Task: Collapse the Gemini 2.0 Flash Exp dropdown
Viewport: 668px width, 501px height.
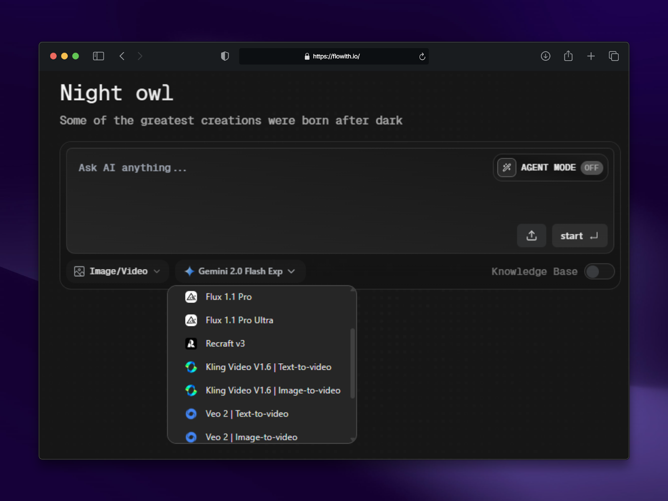Action: (240, 271)
